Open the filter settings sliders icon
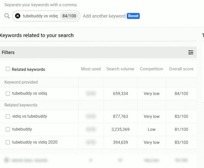The image size is (204, 168). [191, 52]
